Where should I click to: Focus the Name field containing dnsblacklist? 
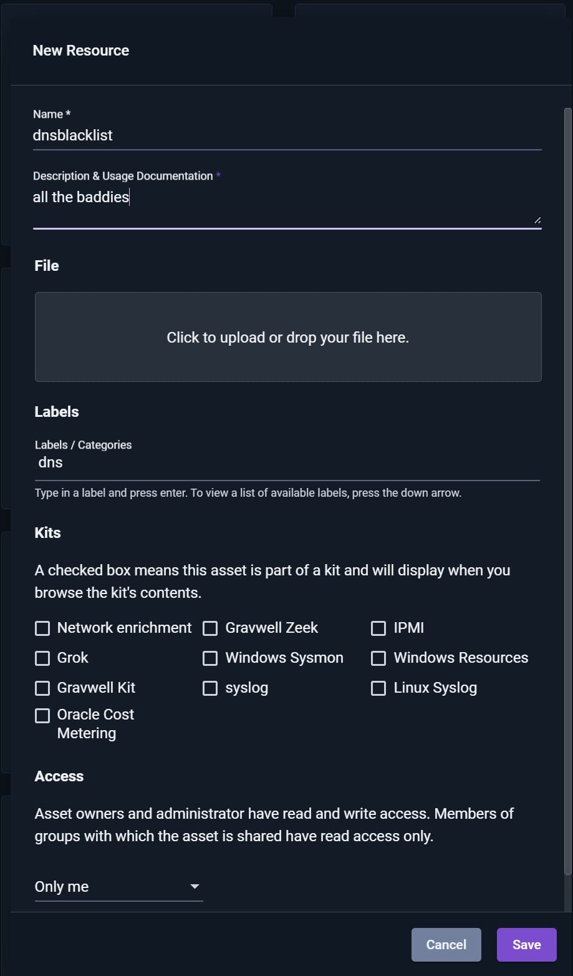pos(287,135)
